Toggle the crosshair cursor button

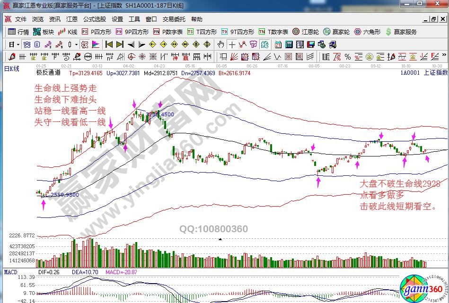(232, 44)
